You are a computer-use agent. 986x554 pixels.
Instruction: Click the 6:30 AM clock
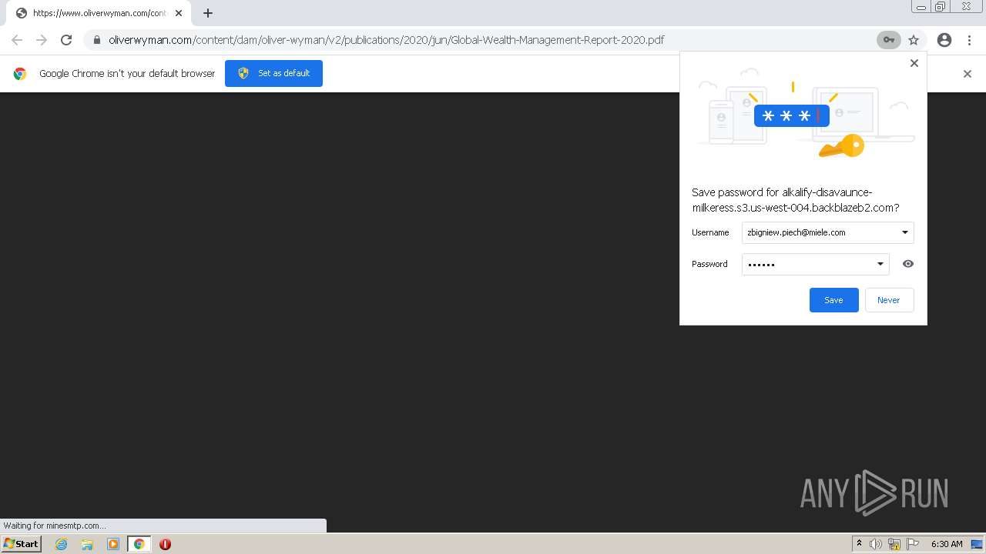(x=947, y=544)
